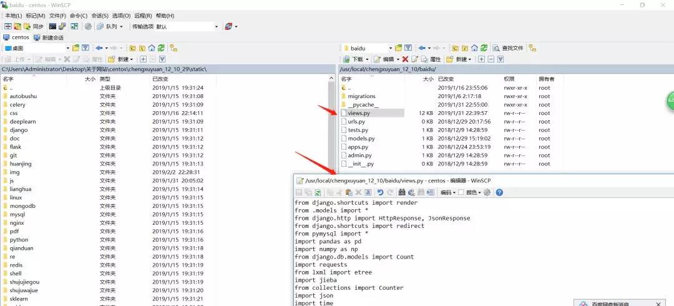Image resolution: width=674 pixels, height=306 pixels.
Task: Open the 本地(L) menu
Action: click(13, 16)
